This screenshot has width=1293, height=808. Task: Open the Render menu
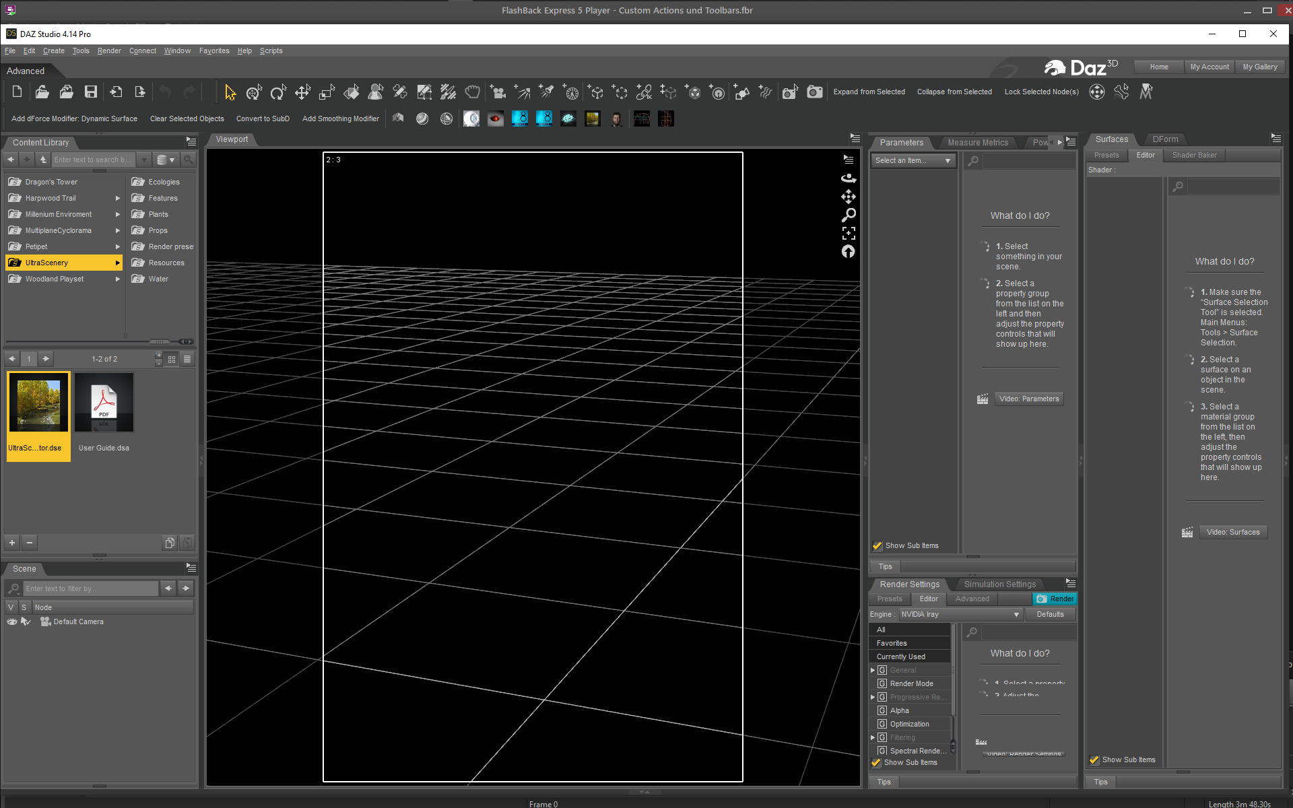108,50
